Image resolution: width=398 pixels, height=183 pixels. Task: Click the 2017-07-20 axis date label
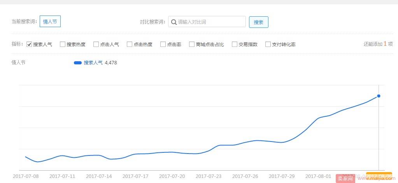[x=172, y=176]
